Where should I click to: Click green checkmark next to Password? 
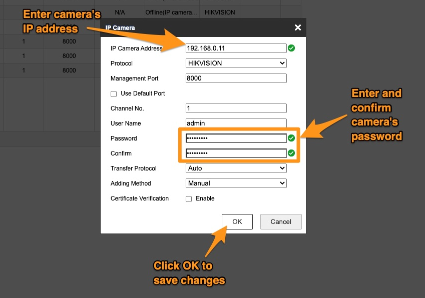pyautogui.click(x=291, y=138)
